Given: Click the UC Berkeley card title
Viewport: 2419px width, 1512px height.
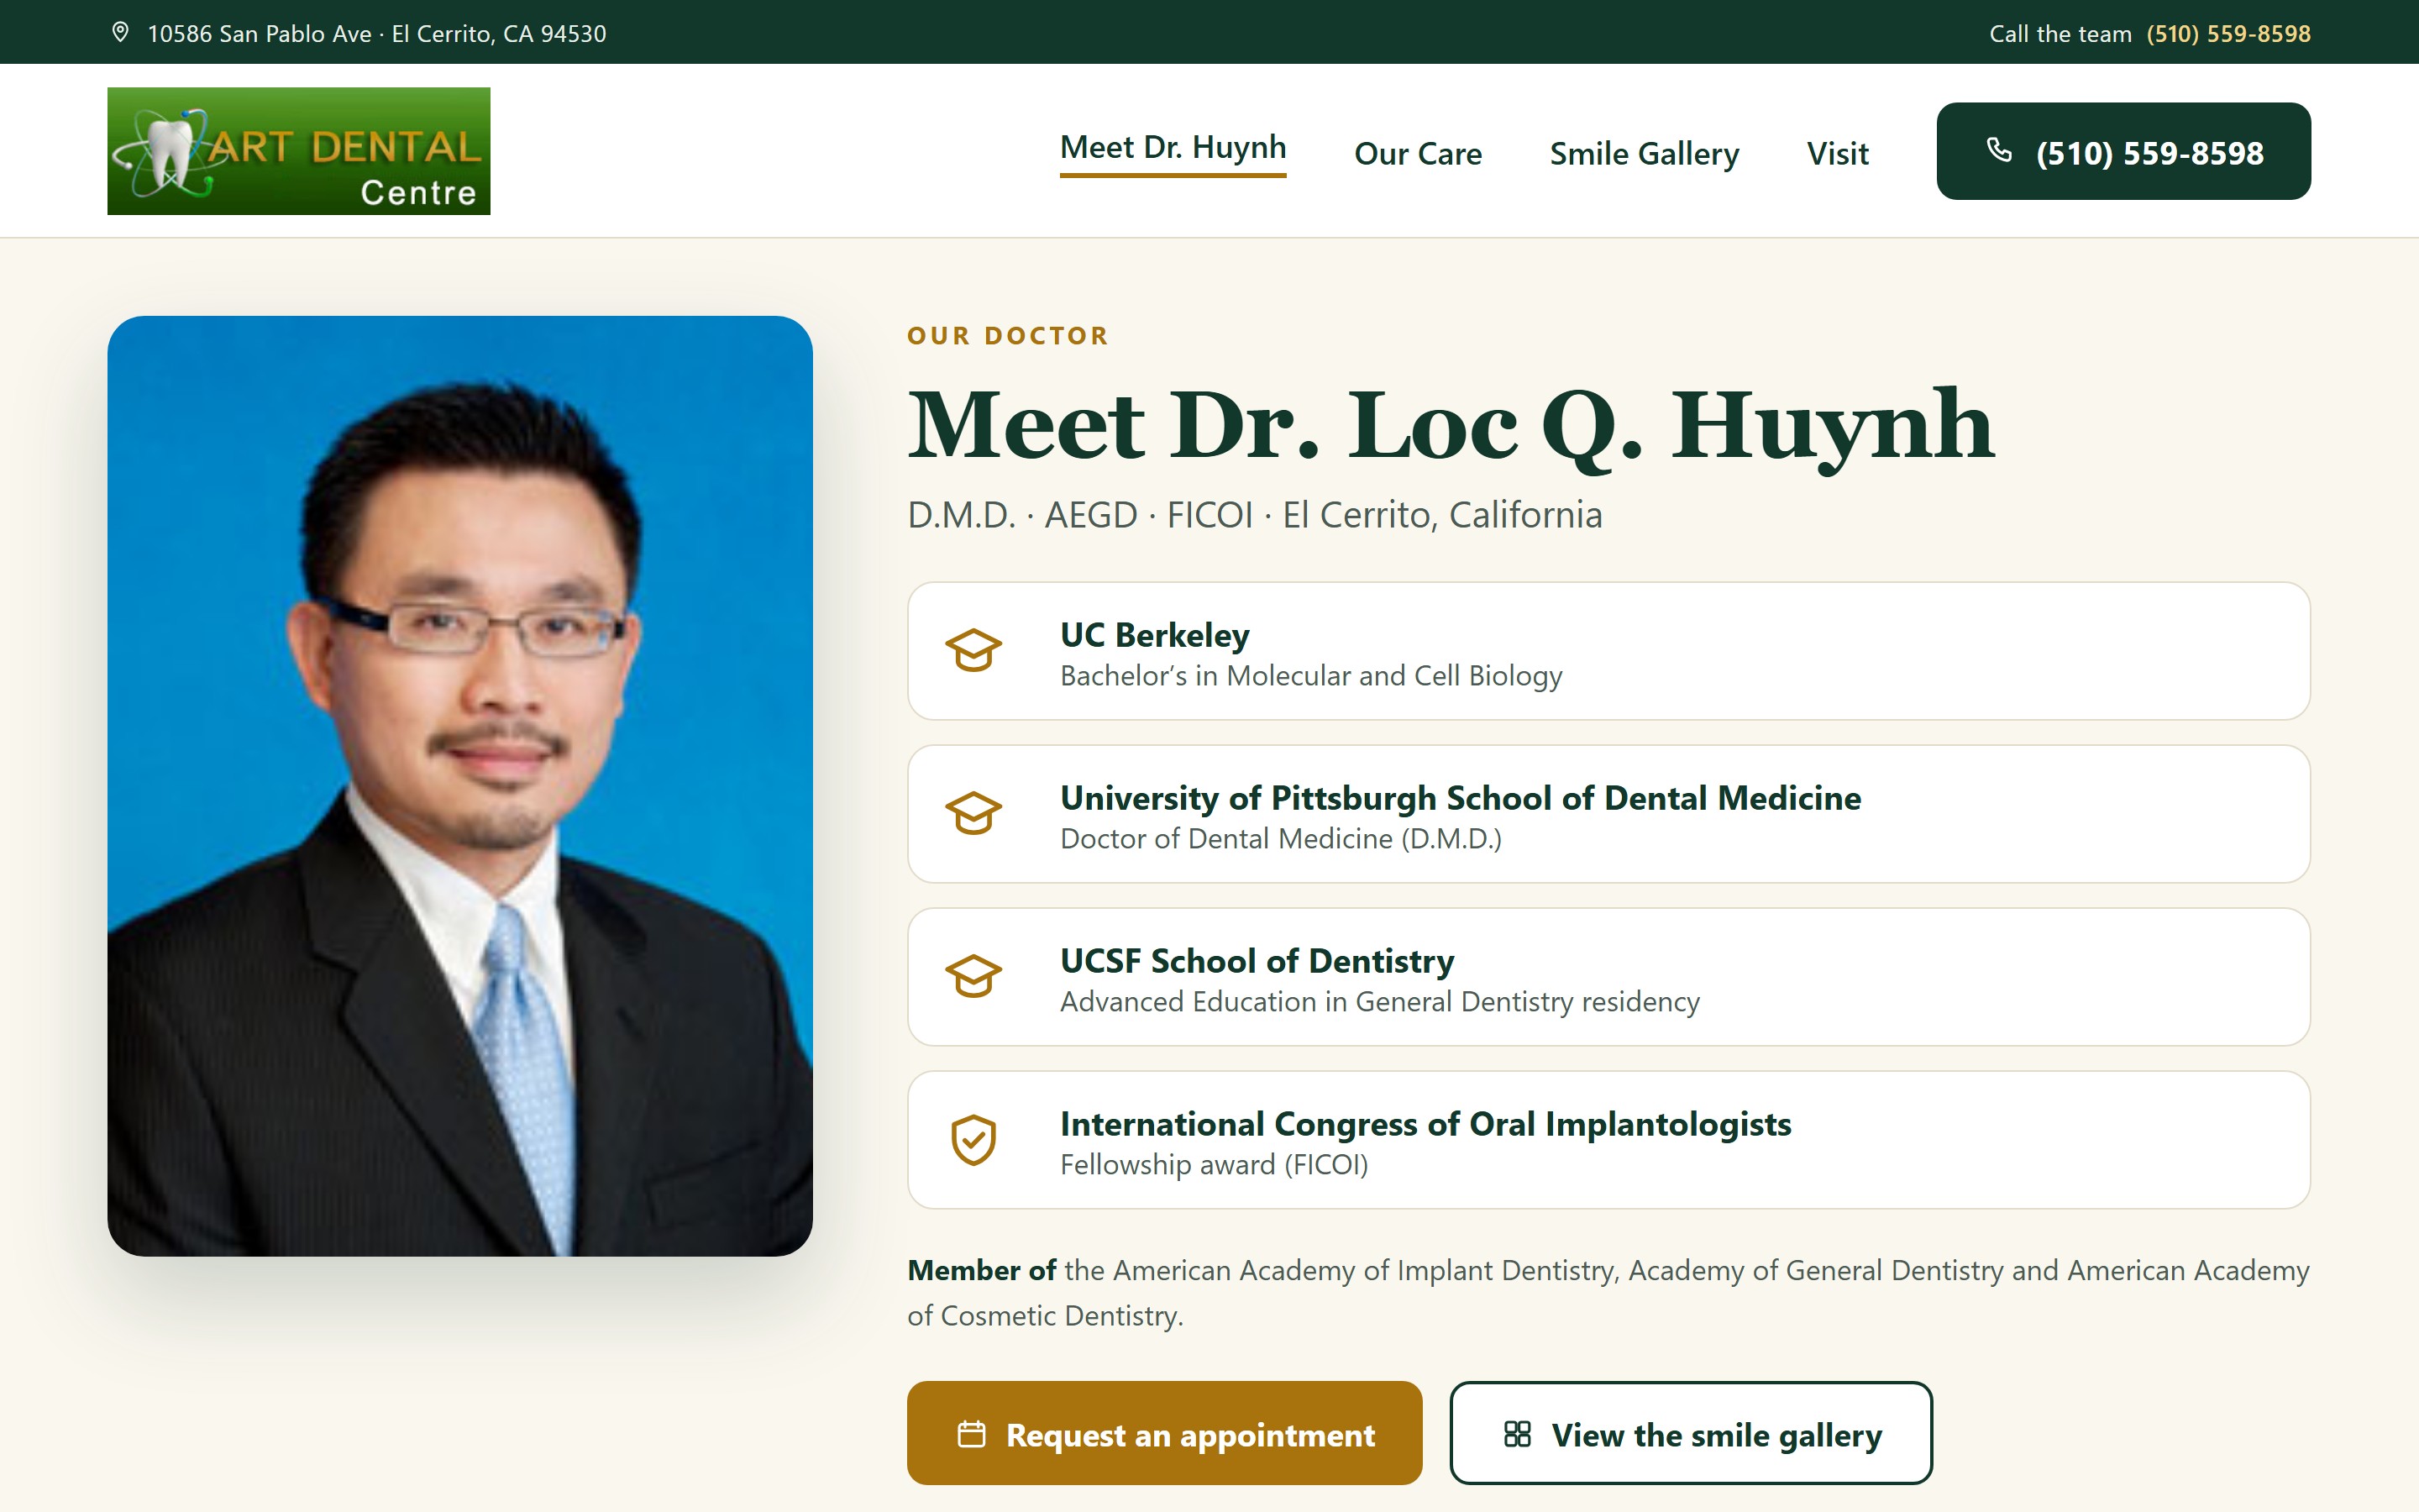Looking at the screenshot, I should coord(1155,635).
